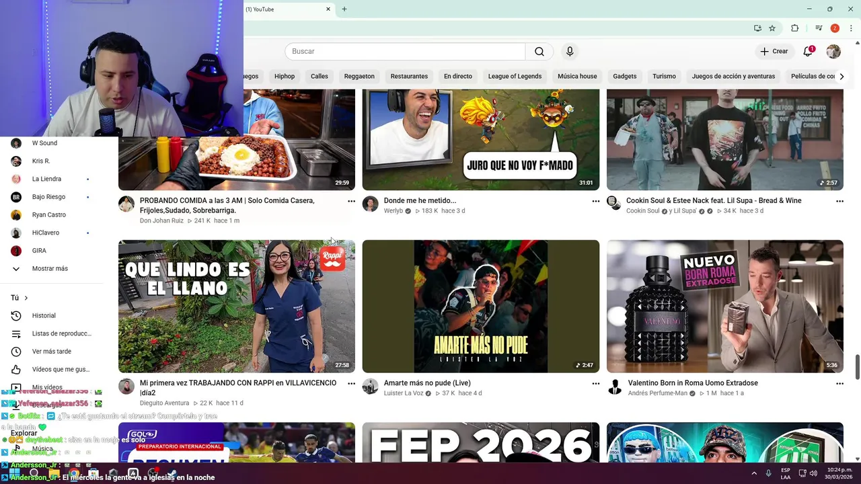Open options menu for Cookin Soul video
This screenshot has width=861, height=484.
point(839,201)
